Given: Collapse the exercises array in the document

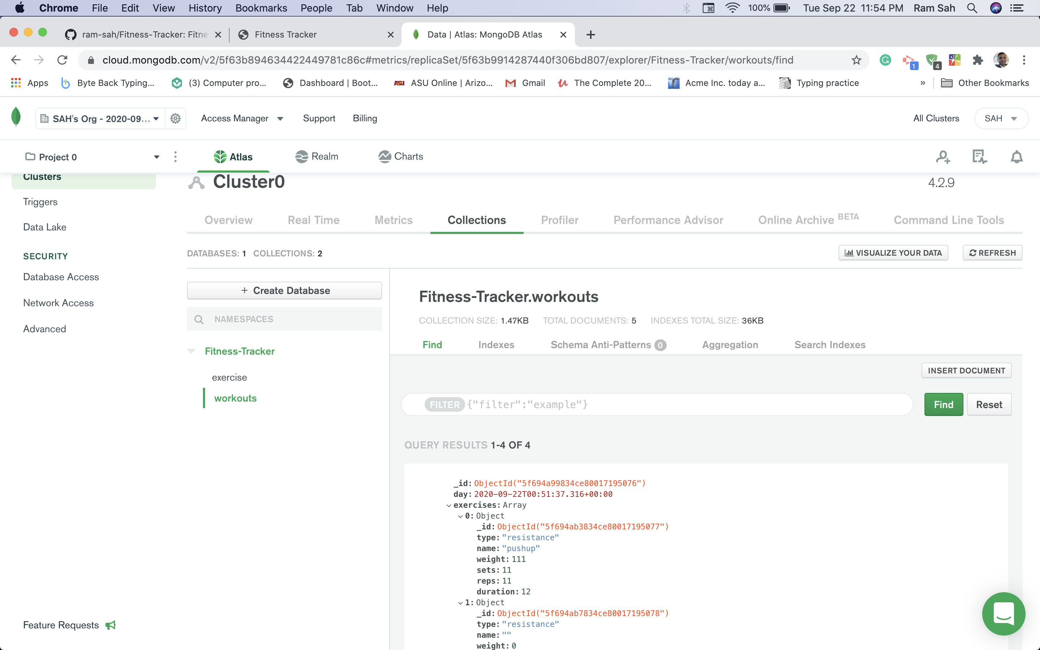Looking at the screenshot, I should click(x=450, y=505).
